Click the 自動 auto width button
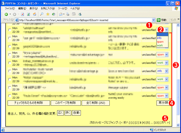Viewport: 181px width, 133px height. pyautogui.click(x=76, y=113)
